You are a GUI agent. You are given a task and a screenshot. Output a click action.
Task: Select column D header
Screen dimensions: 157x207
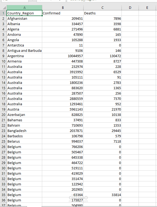[130, 8]
